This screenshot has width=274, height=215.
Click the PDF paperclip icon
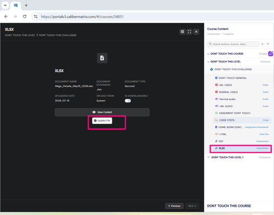tap(216, 141)
